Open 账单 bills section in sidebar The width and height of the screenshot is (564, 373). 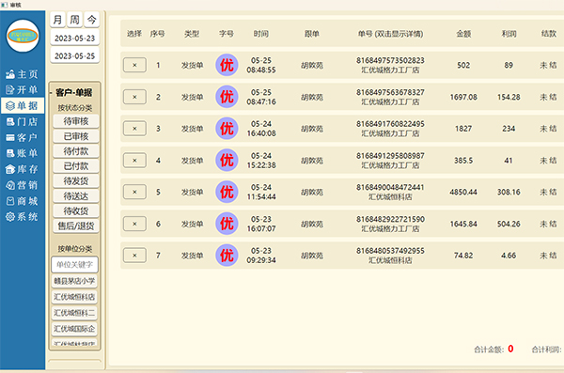[22, 153]
